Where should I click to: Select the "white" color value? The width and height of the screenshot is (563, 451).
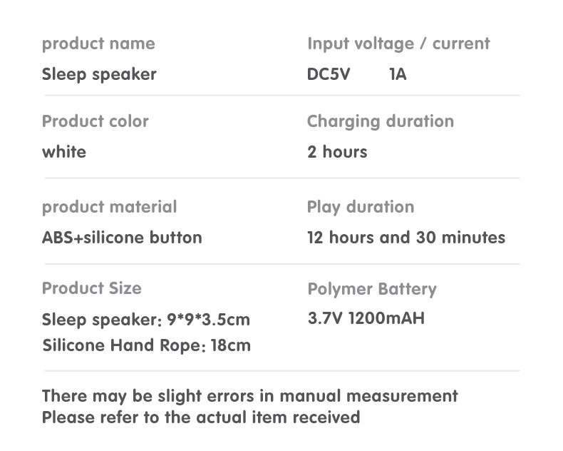64,152
